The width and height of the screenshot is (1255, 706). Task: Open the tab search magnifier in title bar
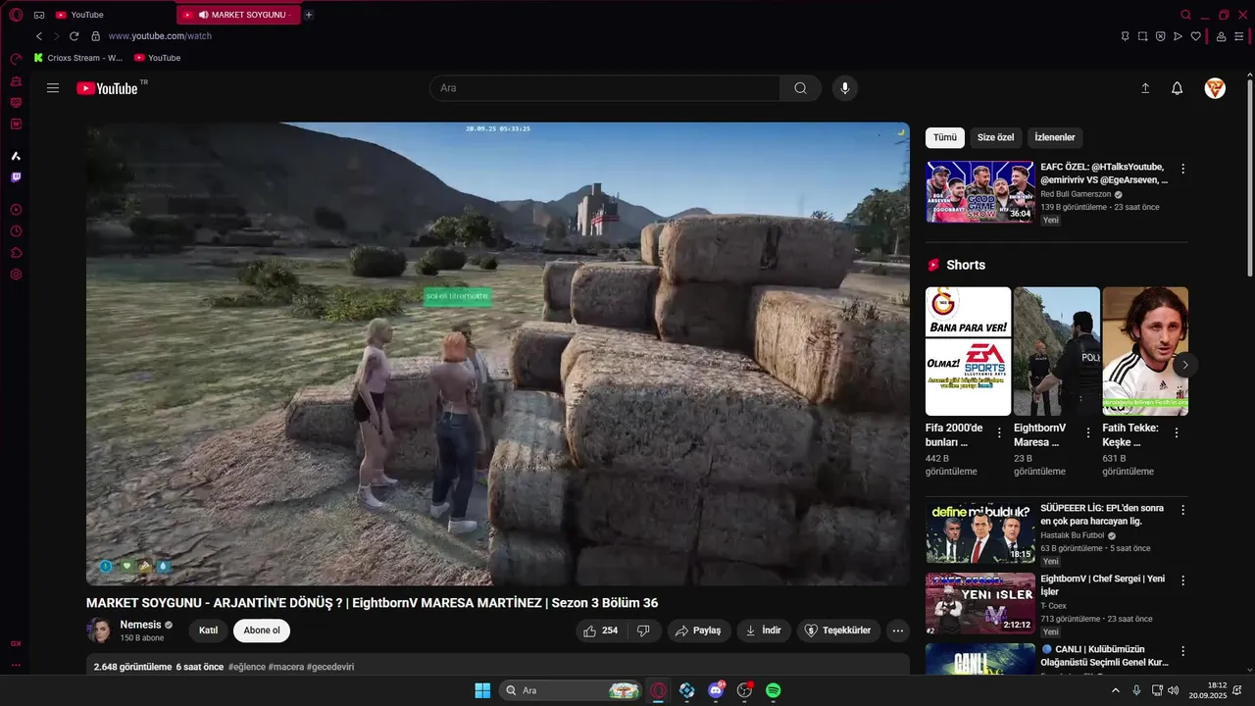coord(1186,15)
